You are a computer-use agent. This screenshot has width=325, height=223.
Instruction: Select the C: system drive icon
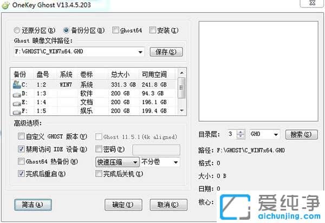(x=17, y=84)
